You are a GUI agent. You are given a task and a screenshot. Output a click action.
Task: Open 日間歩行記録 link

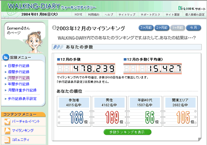point(18,66)
